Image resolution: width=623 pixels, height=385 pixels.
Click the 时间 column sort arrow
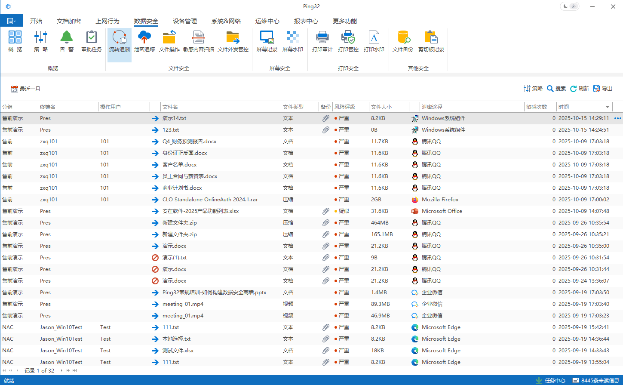(x=607, y=107)
